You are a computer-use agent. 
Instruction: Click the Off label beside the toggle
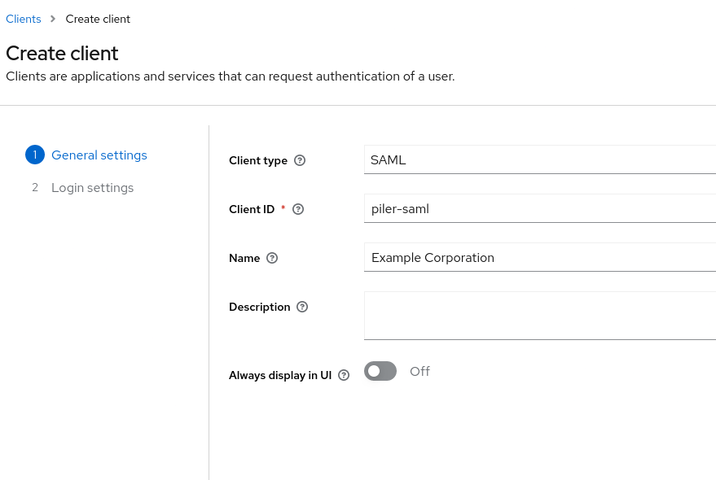(419, 371)
